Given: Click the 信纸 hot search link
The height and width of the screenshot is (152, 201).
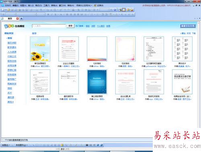Looking at the screenshot, I should click(x=88, y=26).
